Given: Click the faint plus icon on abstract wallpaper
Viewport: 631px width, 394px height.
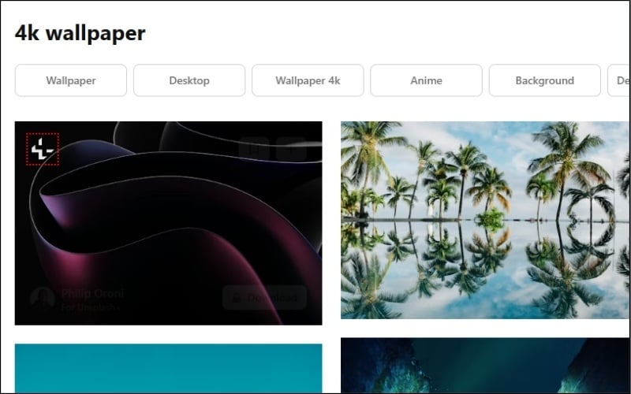Looking at the screenshot, I should (291, 149).
